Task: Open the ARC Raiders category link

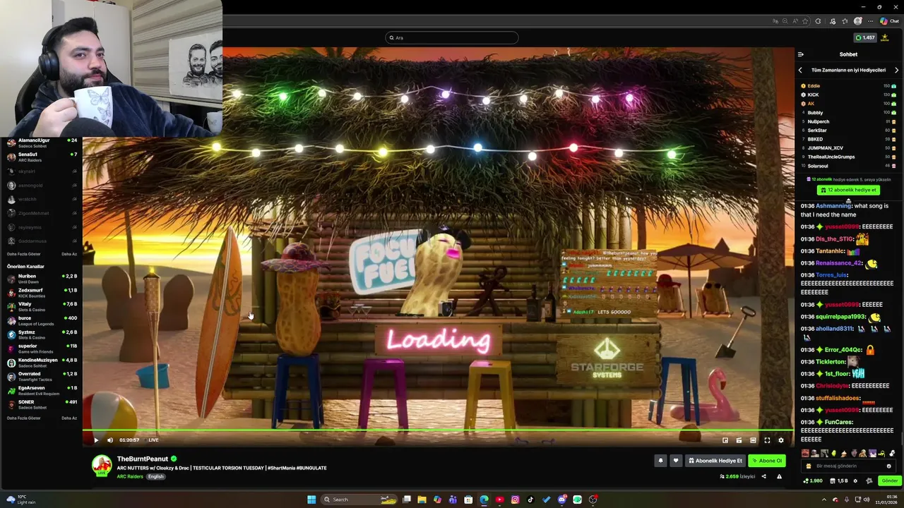Action: pos(130,476)
